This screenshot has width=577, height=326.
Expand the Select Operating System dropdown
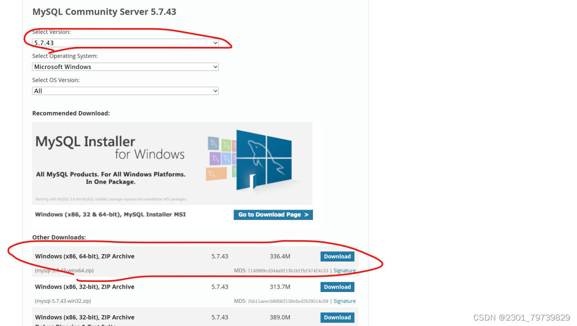click(x=125, y=67)
